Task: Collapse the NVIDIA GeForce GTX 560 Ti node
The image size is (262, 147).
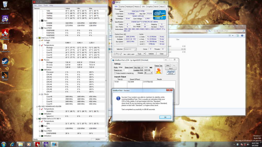Action: tap(37, 119)
